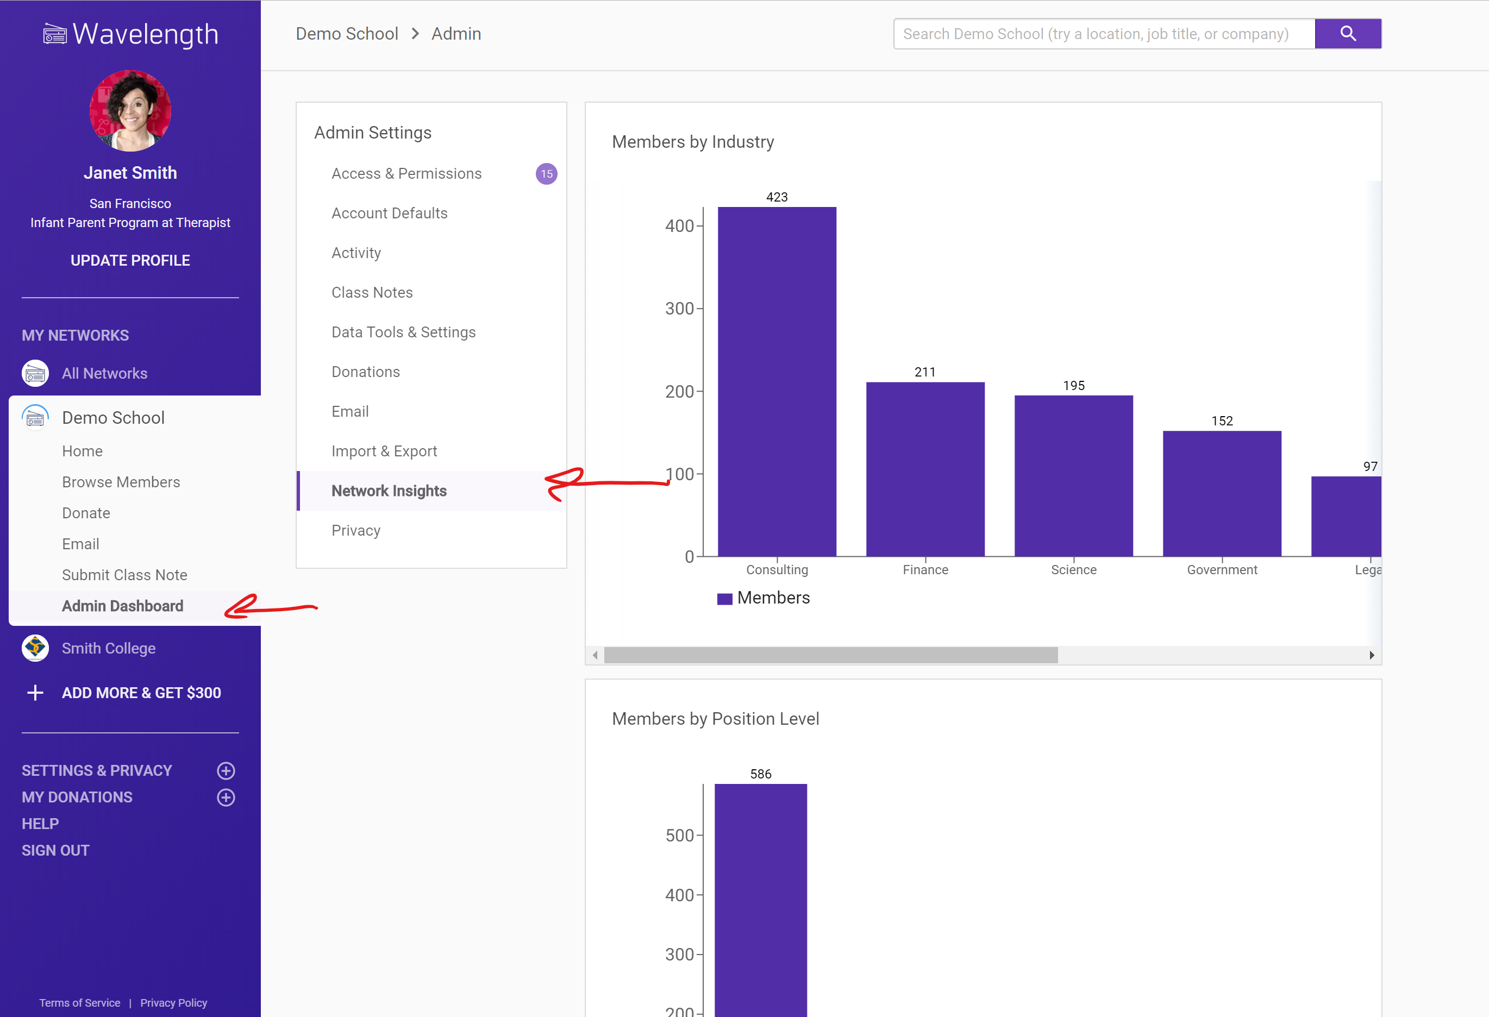The image size is (1489, 1017).
Task: Open Data Tools & Settings
Action: tap(403, 332)
